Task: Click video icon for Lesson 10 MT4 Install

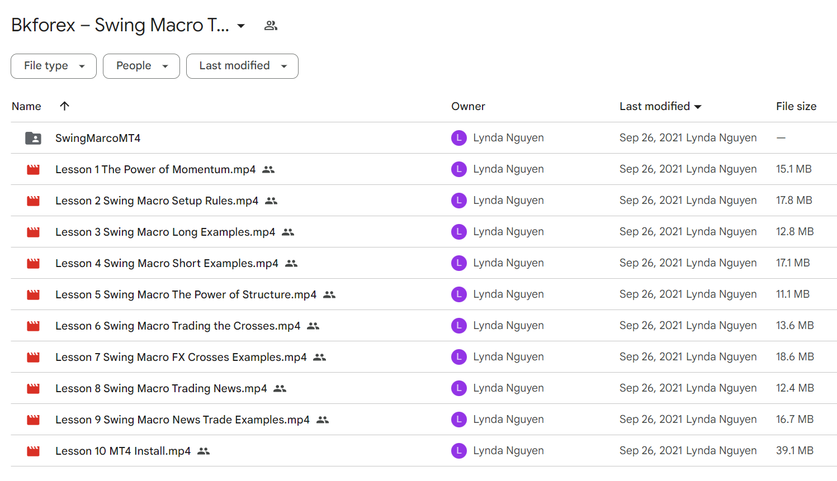Action: 34,451
